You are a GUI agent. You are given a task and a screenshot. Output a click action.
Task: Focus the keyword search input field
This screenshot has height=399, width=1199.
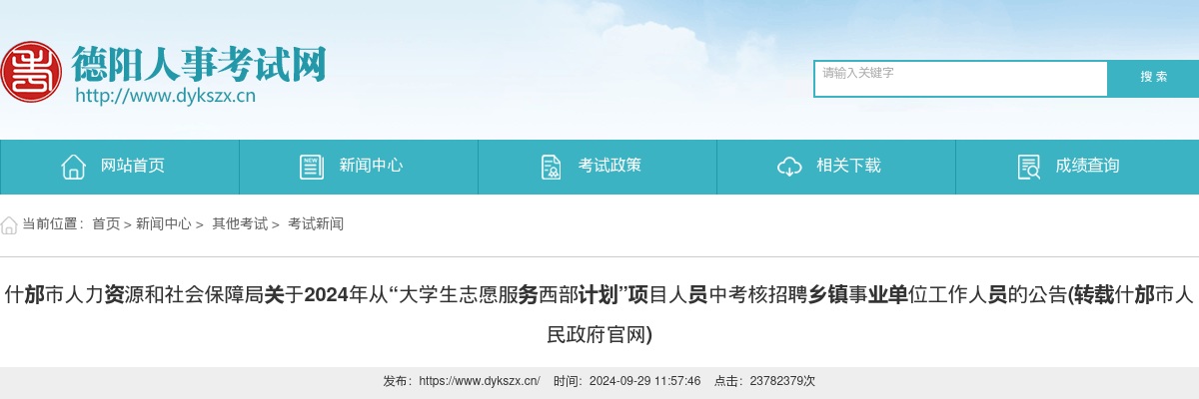[961, 79]
